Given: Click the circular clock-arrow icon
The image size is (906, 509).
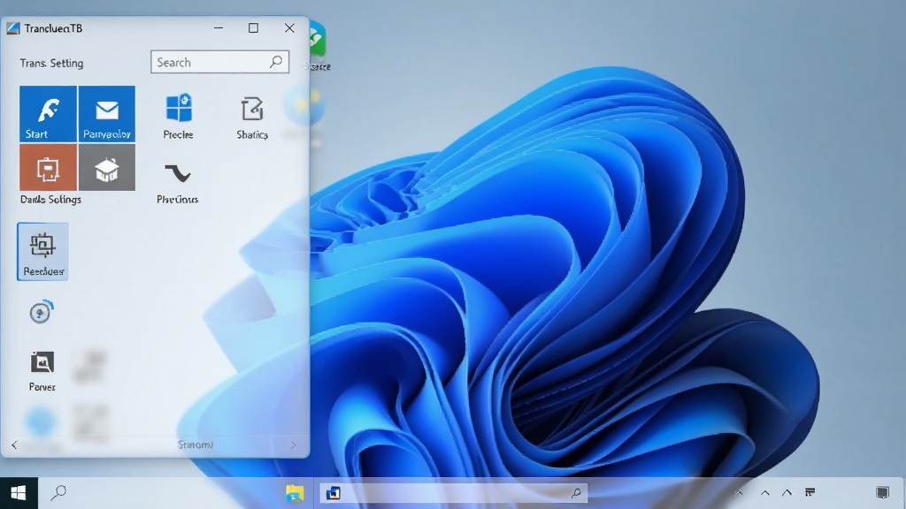Looking at the screenshot, I should coord(41,312).
